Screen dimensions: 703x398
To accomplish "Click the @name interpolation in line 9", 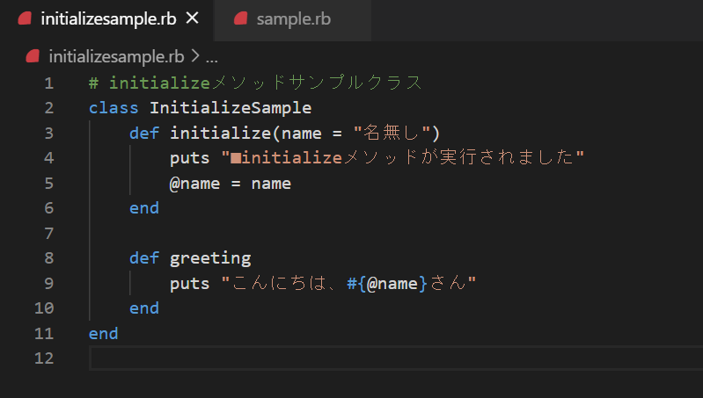I will (x=392, y=284).
